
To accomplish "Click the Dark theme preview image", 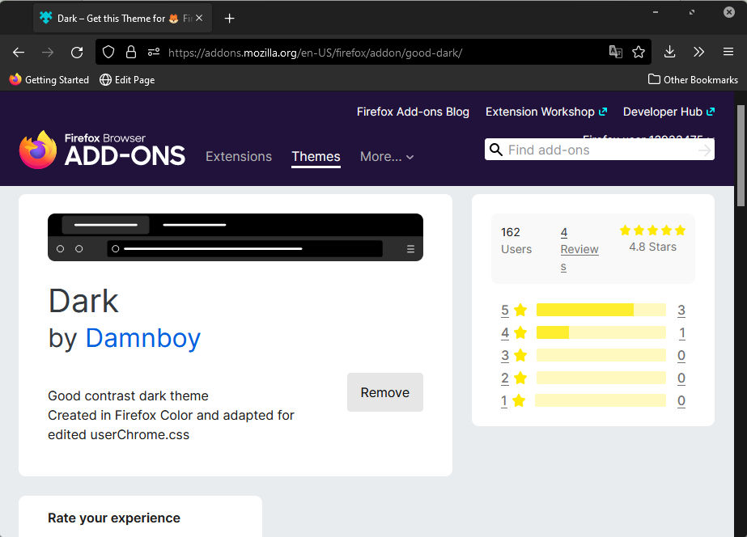I will [x=236, y=237].
